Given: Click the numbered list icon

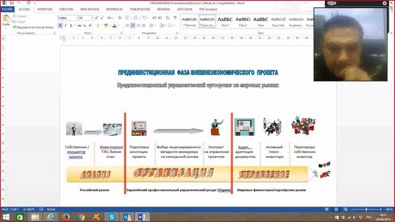Looking at the screenshot, I should click(136, 18).
